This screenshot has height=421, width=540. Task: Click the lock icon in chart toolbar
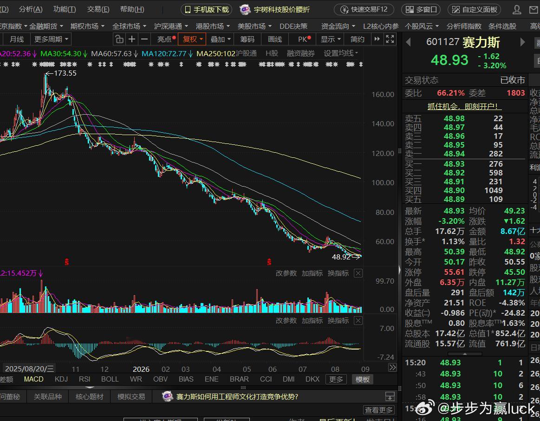119,39
